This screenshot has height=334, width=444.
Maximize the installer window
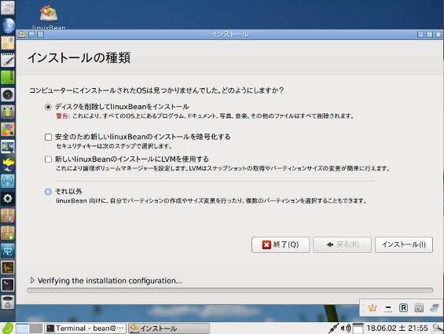(430, 35)
